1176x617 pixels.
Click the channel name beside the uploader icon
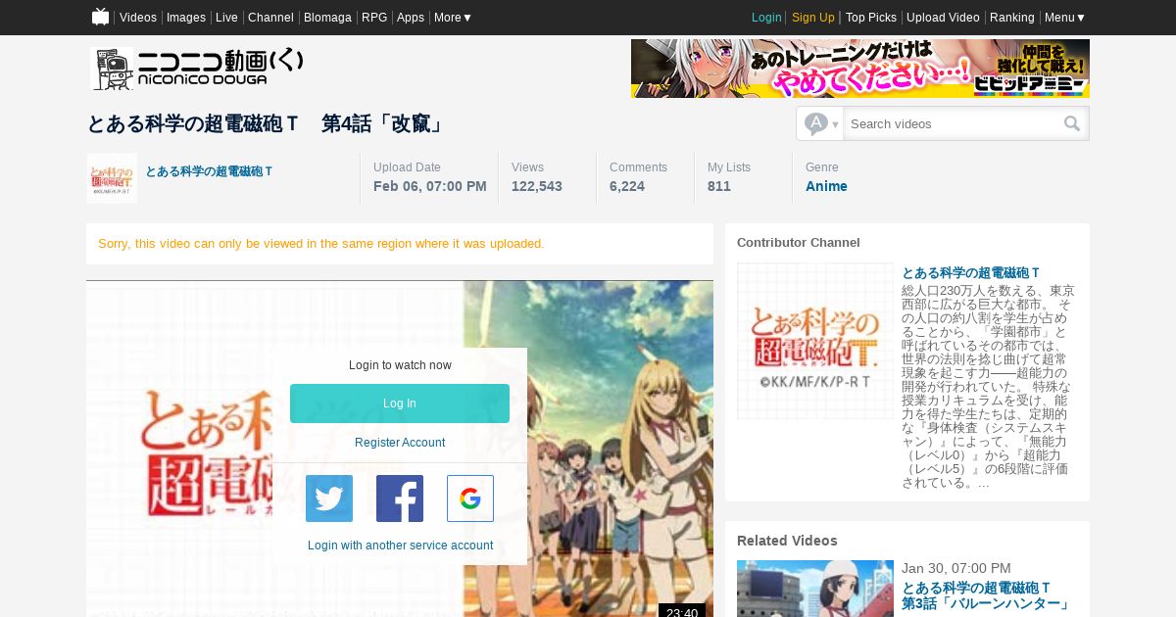[x=209, y=171]
